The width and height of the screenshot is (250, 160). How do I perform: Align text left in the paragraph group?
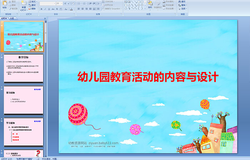point(79,9)
